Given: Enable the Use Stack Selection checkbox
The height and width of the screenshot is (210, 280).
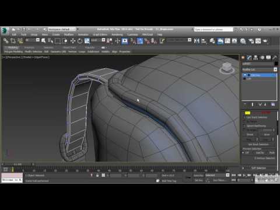Looking at the screenshot, I should [x=244, y=117].
